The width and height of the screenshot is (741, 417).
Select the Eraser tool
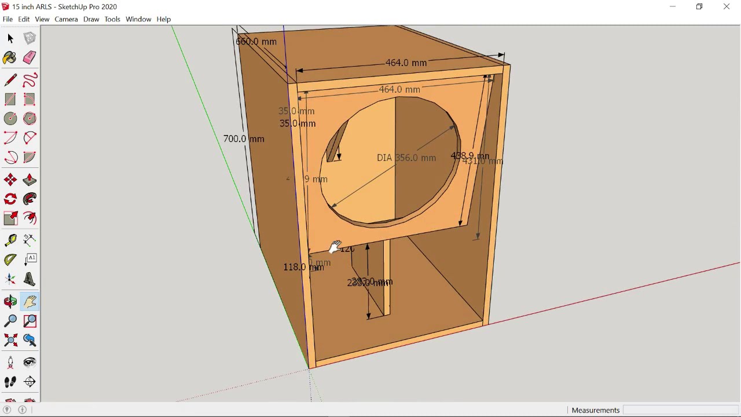(x=30, y=57)
